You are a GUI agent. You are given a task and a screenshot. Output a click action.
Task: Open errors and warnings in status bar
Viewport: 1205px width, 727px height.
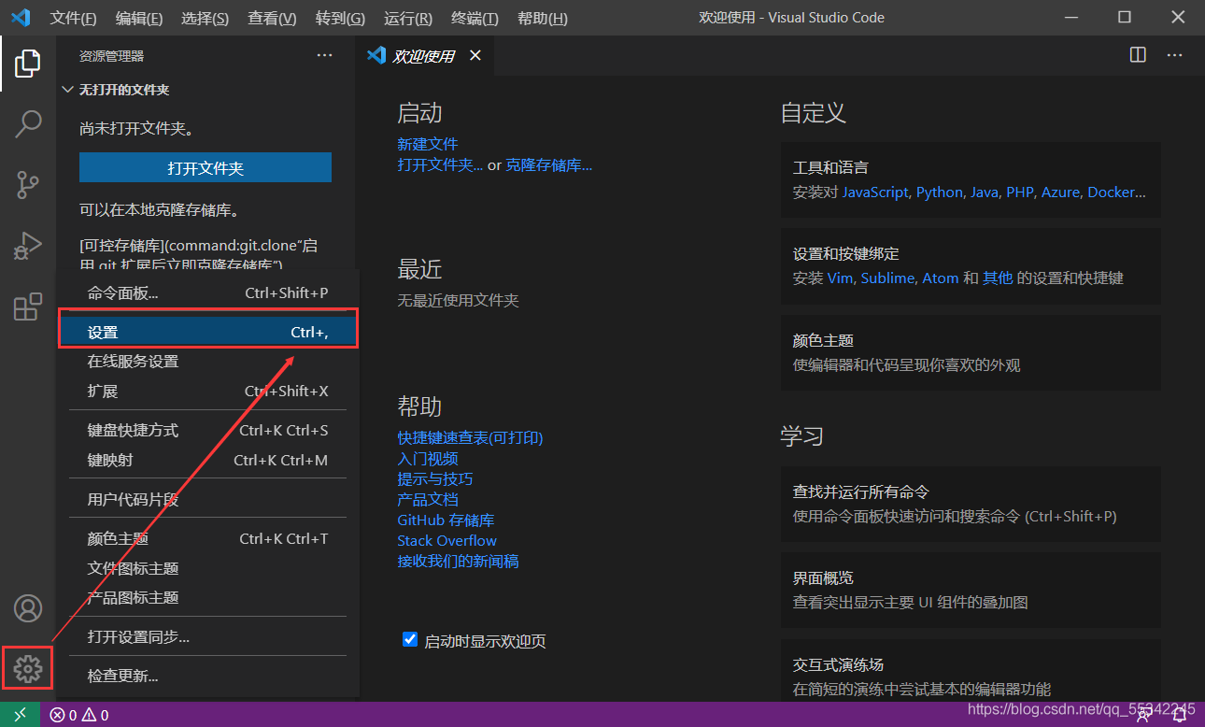[x=79, y=715]
